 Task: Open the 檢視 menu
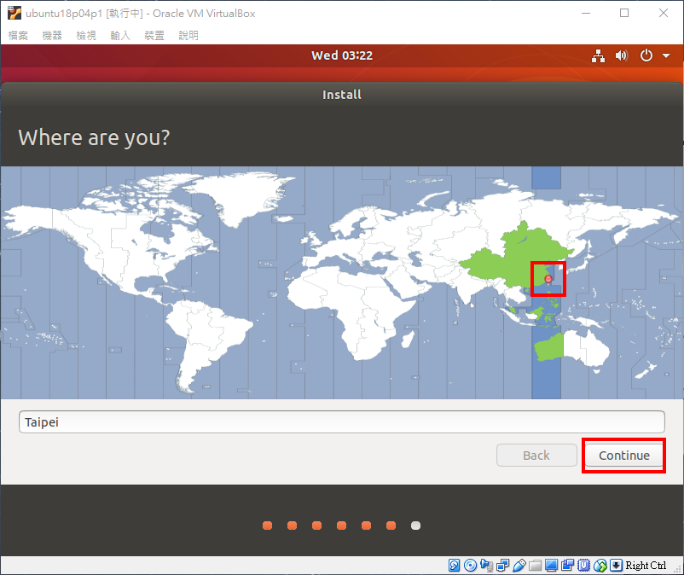86,35
